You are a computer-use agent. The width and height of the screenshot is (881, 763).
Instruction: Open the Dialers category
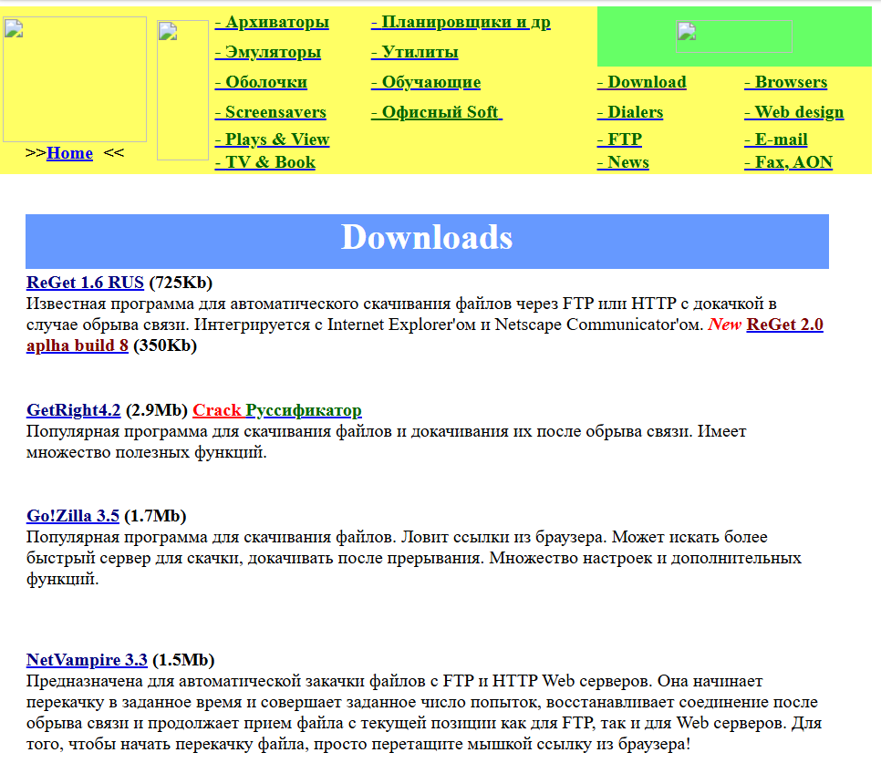[x=630, y=112]
